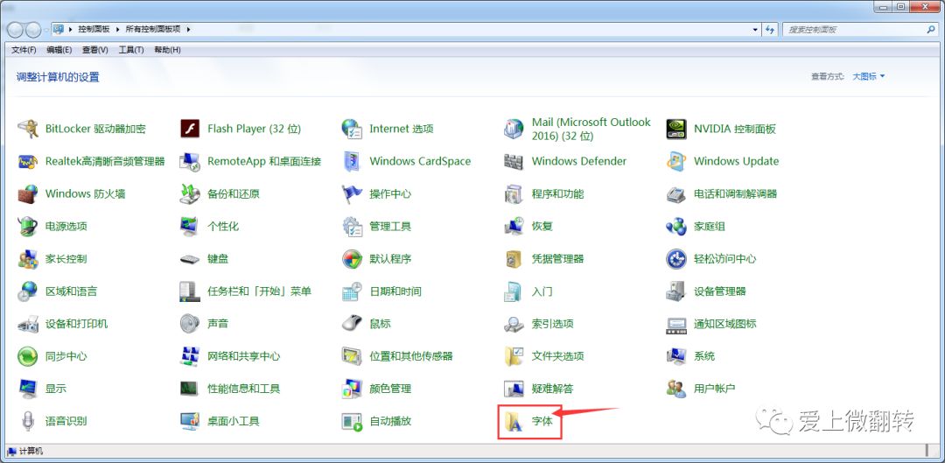Open the Flash Player (32 位) icon
Screen dimensions: 945x463
[190, 129]
